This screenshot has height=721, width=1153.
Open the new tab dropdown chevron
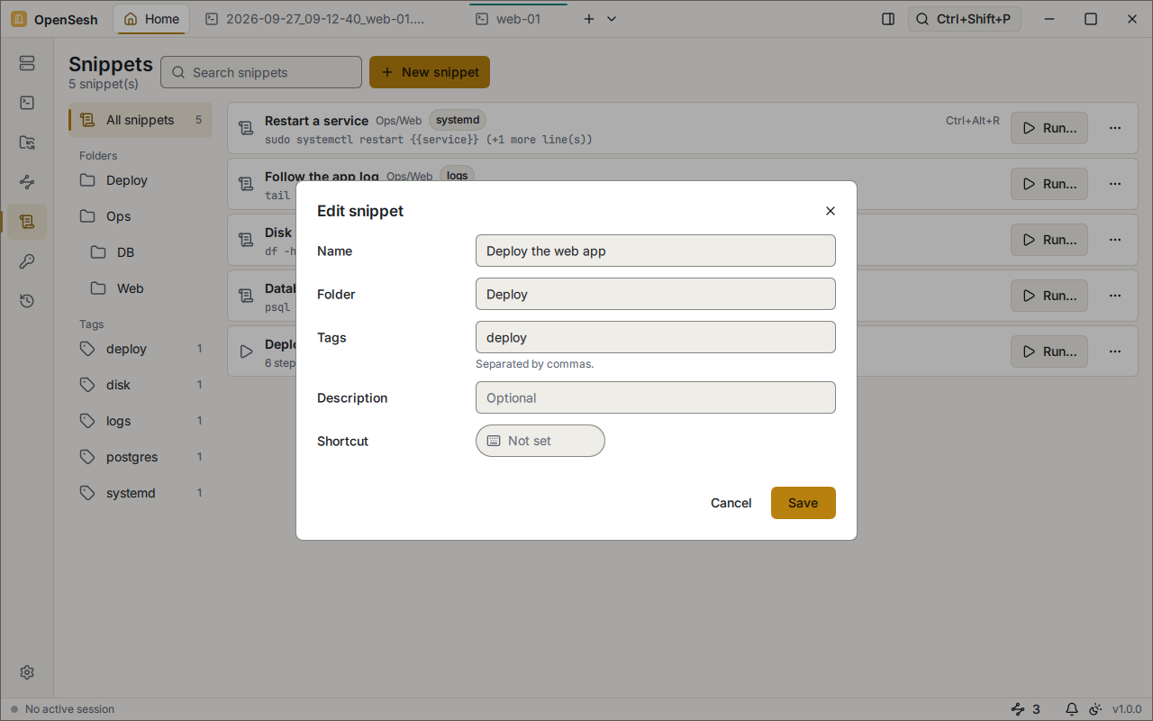pyautogui.click(x=612, y=19)
